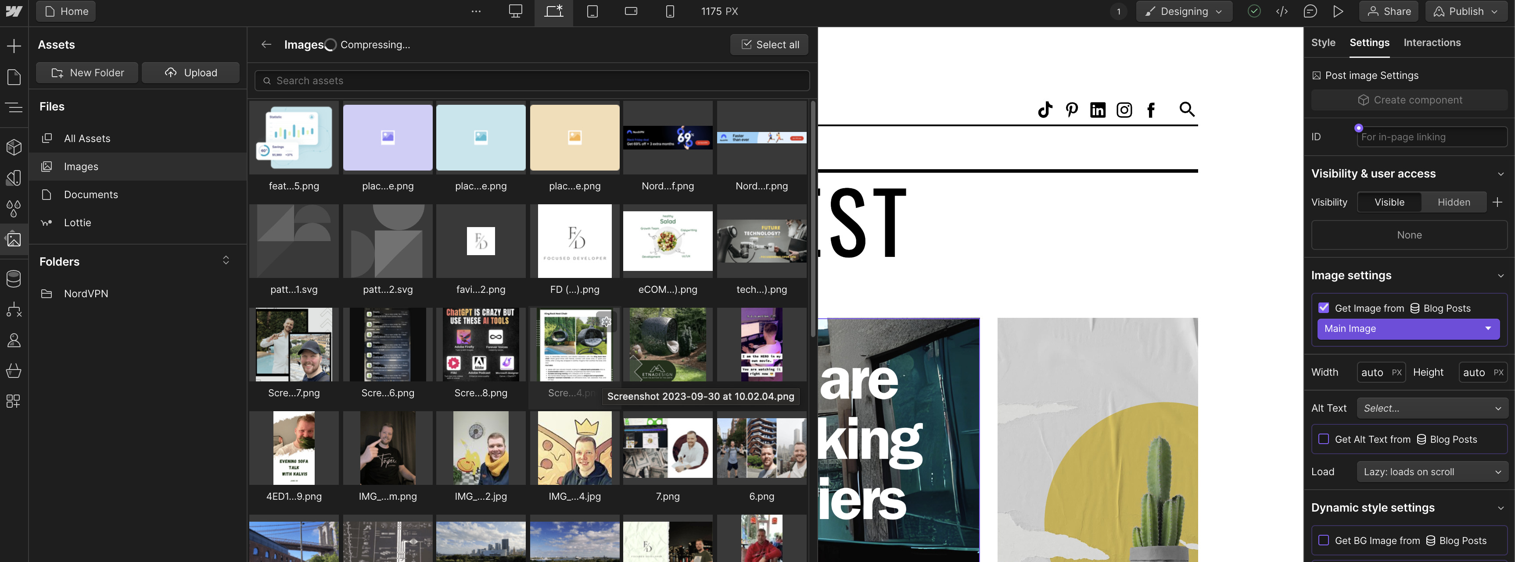The image size is (1515, 562).
Task: Open the Alt Text Select dropdown
Action: 1432,408
